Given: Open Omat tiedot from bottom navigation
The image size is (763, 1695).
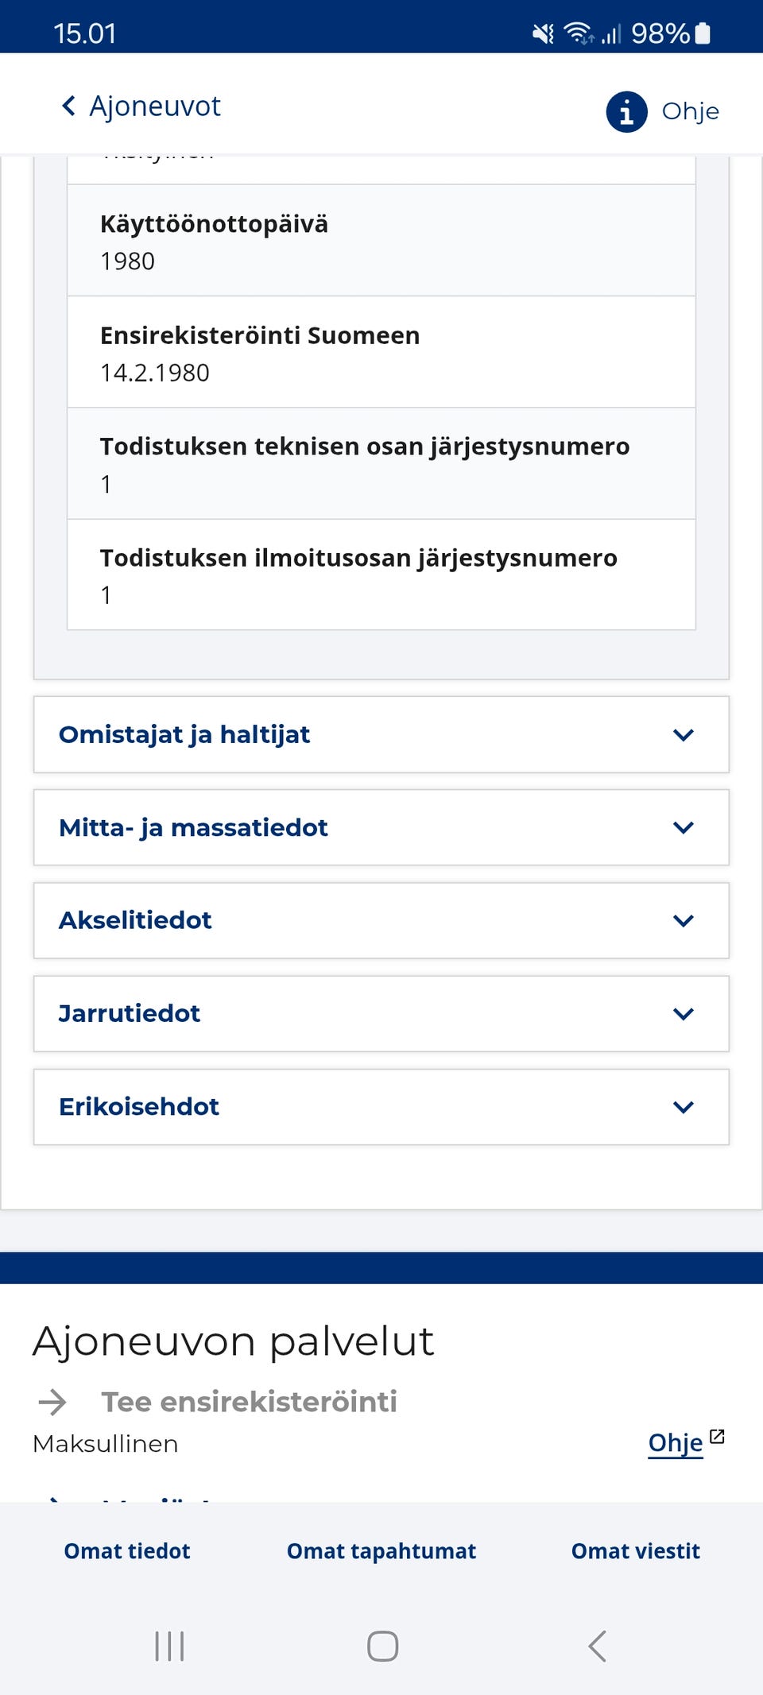Looking at the screenshot, I should 126,1551.
